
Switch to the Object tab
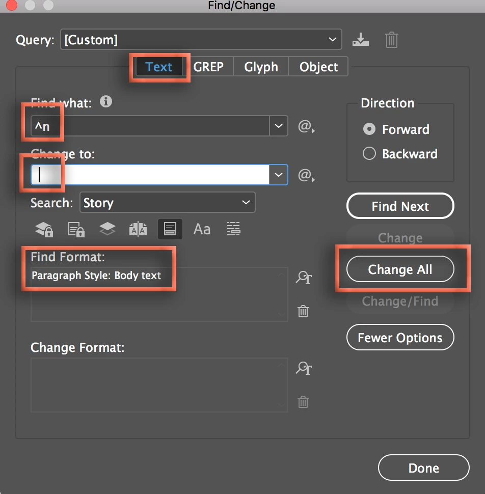[318, 67]
